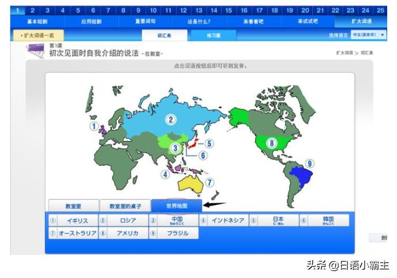Click map marker 9 near Brazil
Screen dimensions: 397x278
[309, 163]
